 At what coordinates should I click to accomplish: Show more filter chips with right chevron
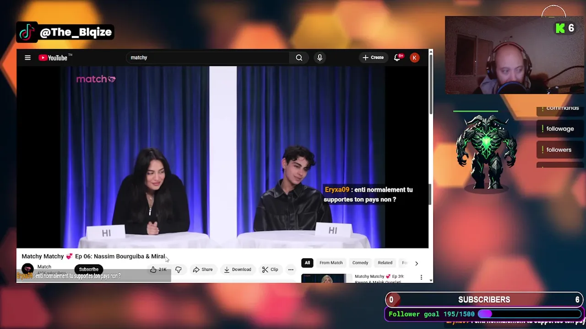point(416,263)
